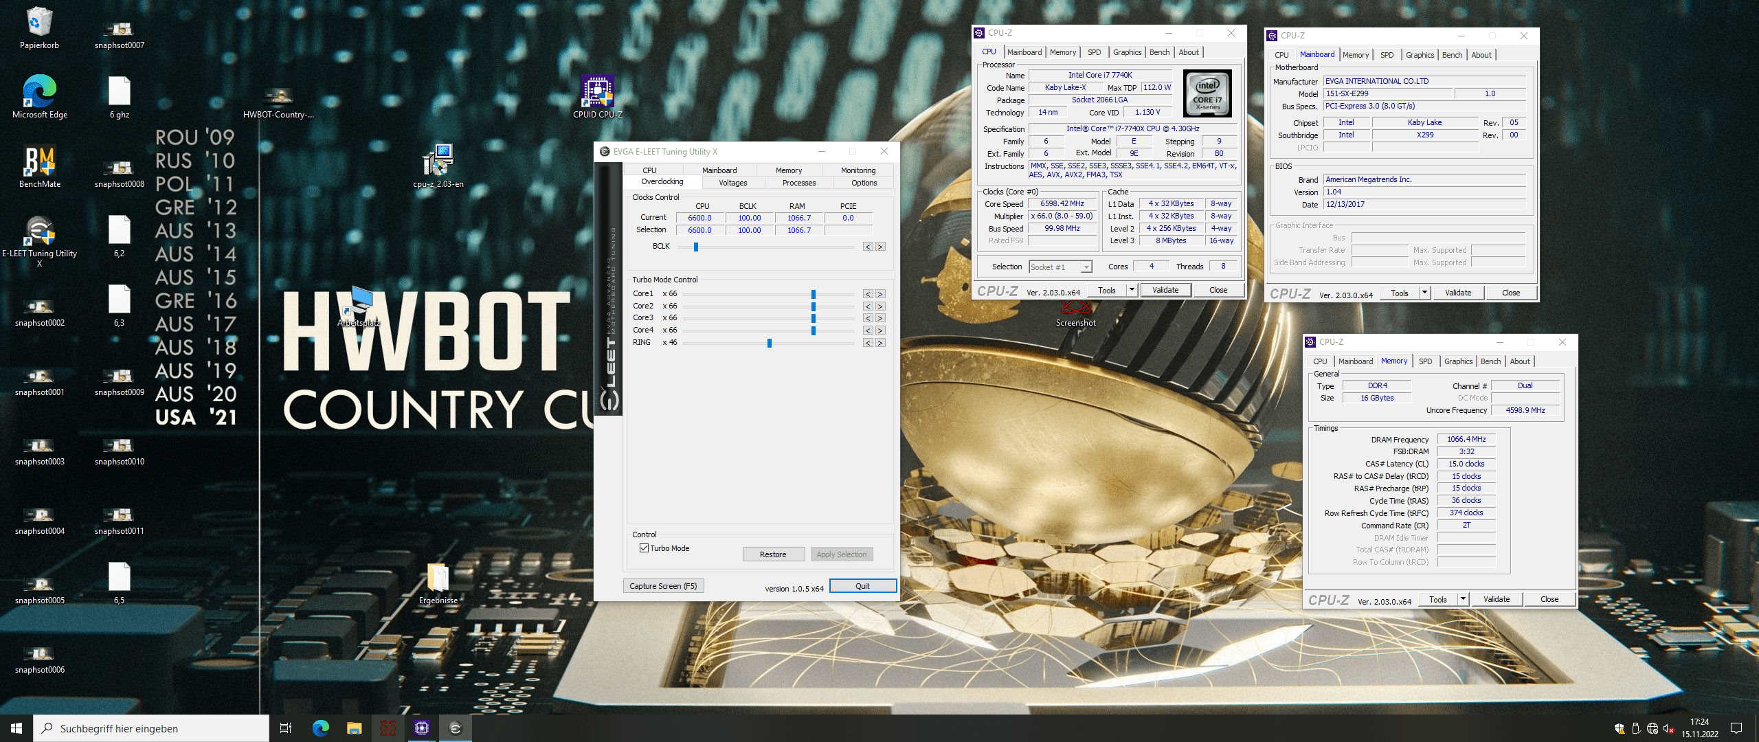
Task: Click Restore button in E-LEET
Action: [x=773, y=554]
